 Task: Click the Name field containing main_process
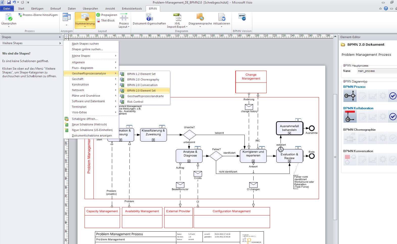pos(377,71)
